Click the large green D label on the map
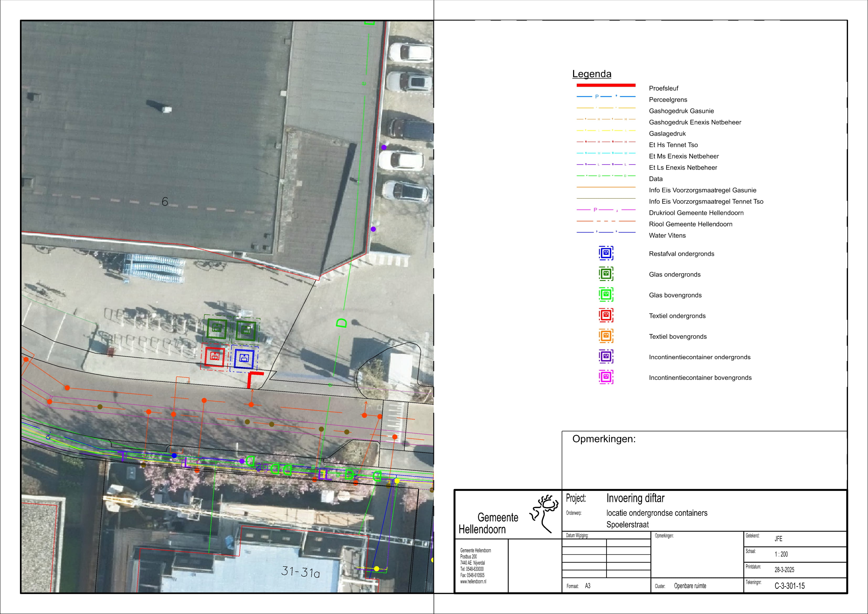This screenshot has height=614, width=868. [x=341, y=323]
